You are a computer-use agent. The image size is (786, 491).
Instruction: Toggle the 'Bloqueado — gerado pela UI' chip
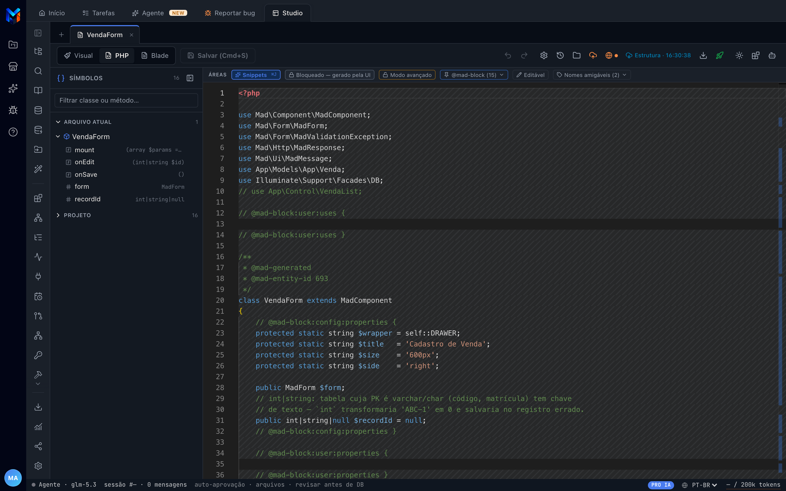tap(329, 75)
